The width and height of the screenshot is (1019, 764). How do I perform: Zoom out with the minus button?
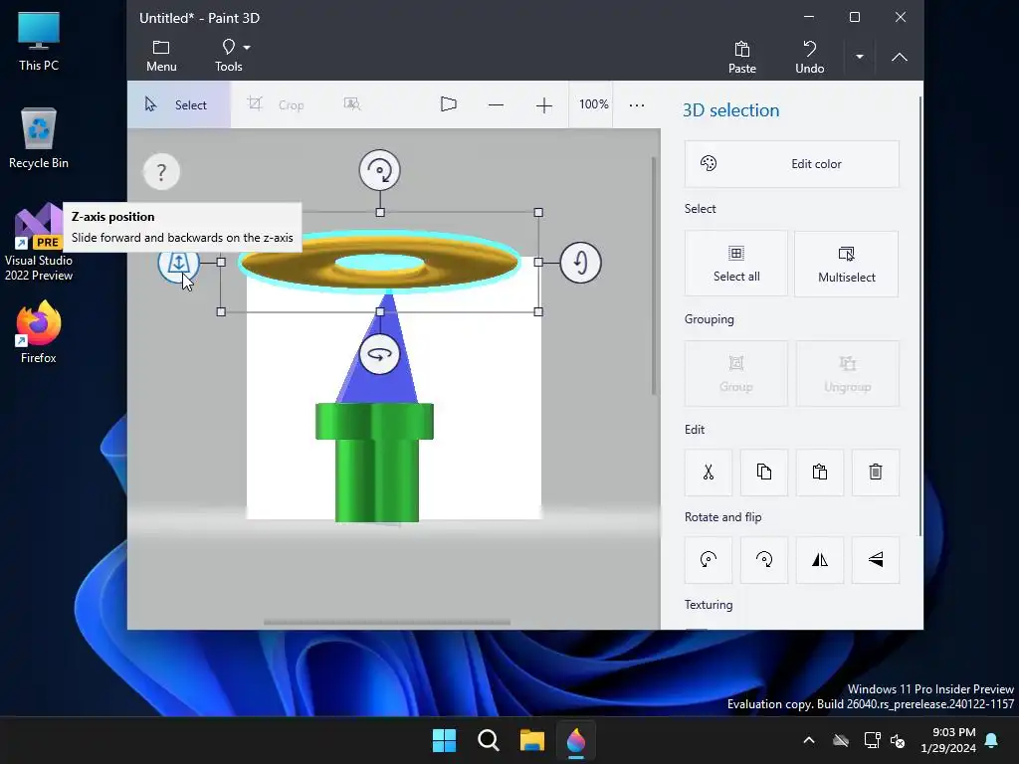point(496,104)
